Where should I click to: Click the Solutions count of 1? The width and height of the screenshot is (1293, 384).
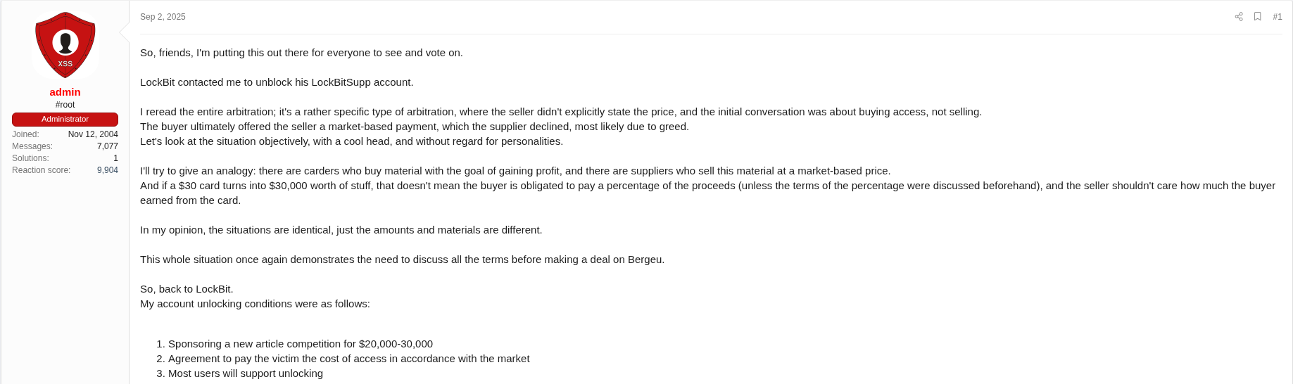tap(115, 158)
